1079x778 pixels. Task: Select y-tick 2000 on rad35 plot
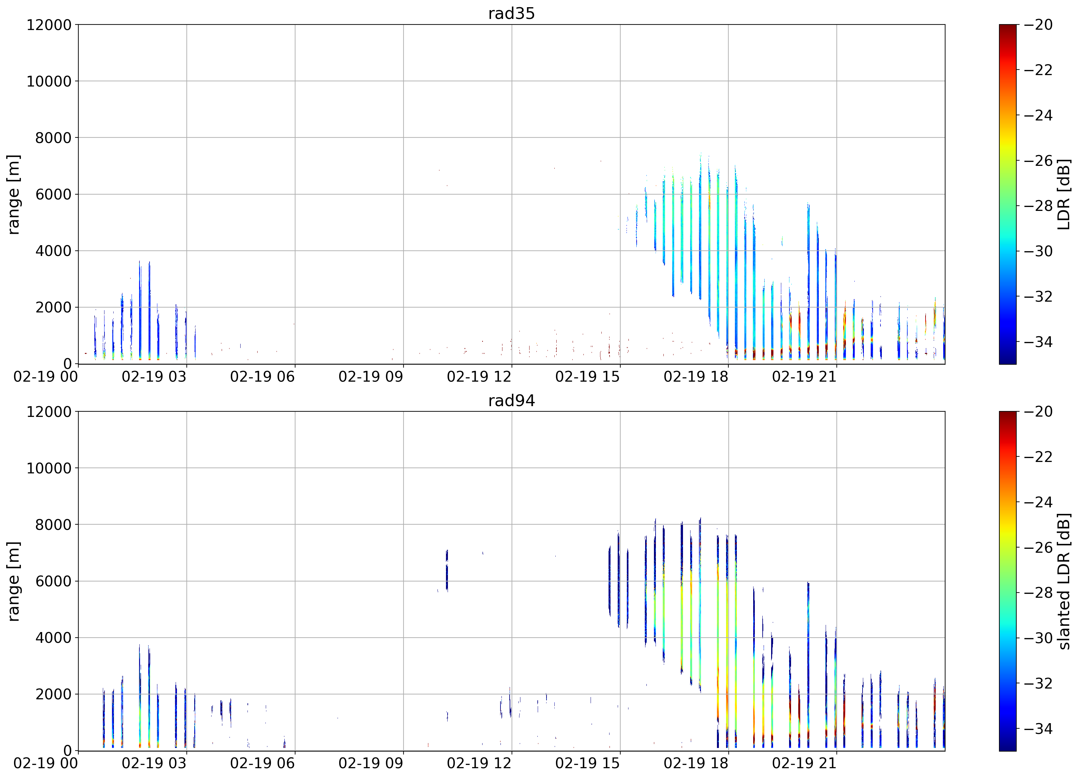[x=53, y=308]
